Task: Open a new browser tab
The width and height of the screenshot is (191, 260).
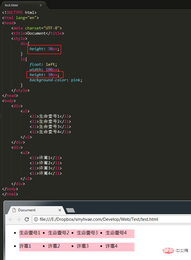Action: click(x=70, y=210)
